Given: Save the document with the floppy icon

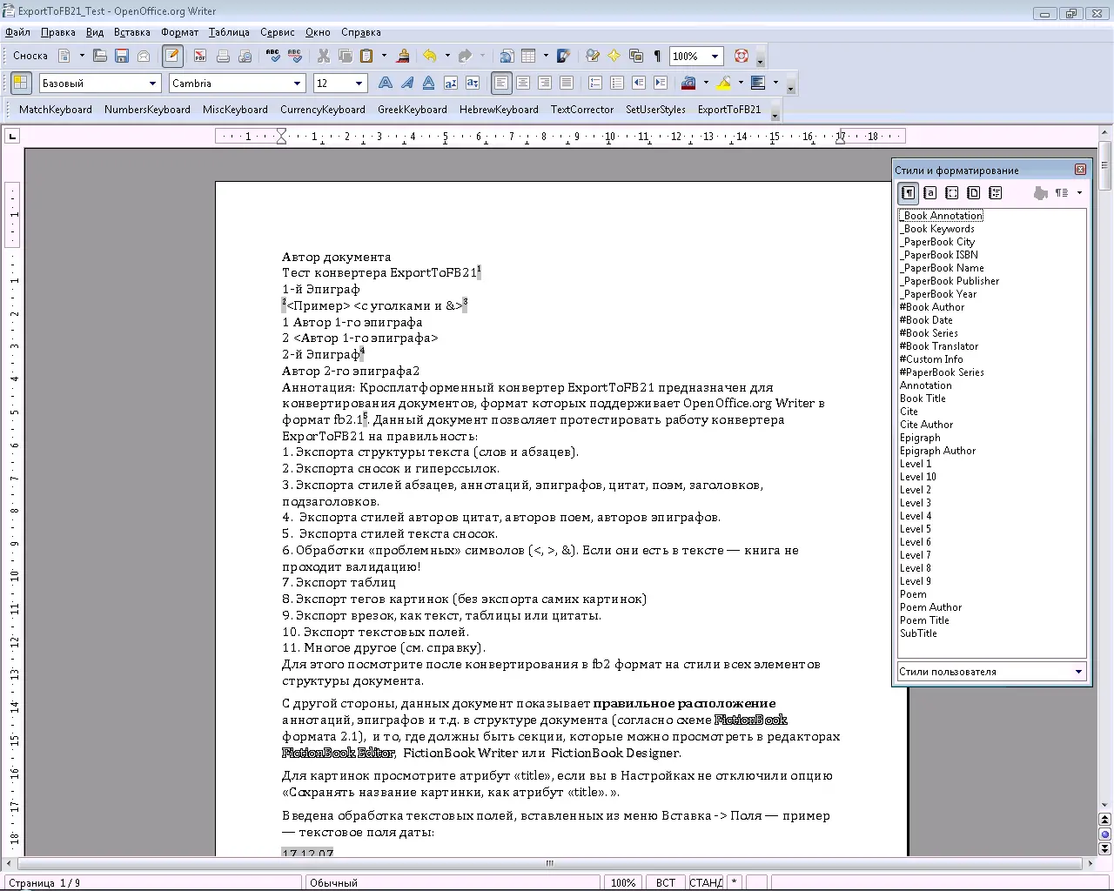Looking at the screenshot, I should point(122,56).
